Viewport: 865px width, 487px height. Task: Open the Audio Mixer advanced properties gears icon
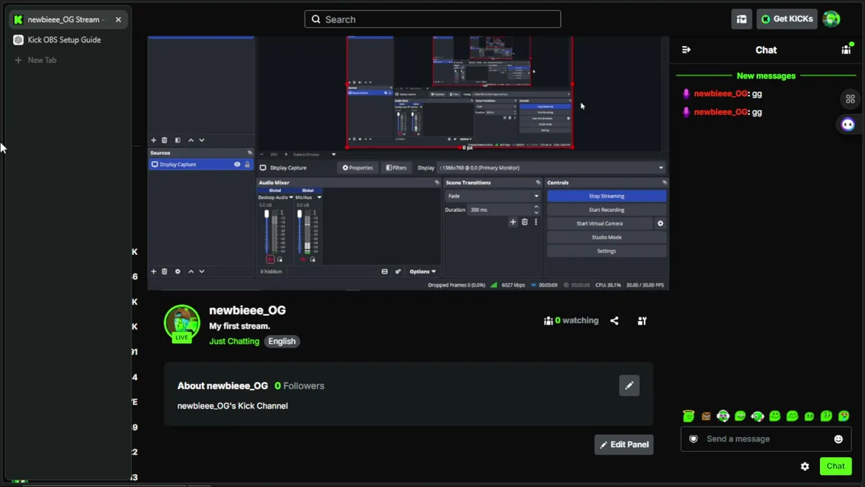pyautogui.click(x=397, y=271)
